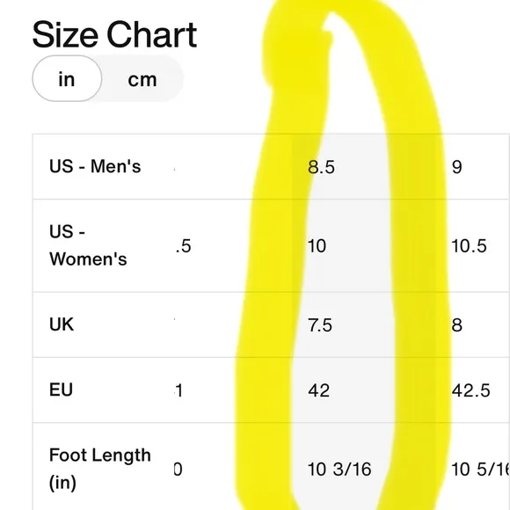This screenshot has width=510, height=510.
Task: Click the 'US - Women's' row label
Action: point(88,245)
